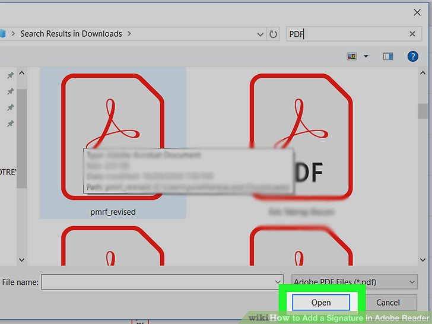Close the Open file dialog
This screenshot has height=324, width=432.
point(417,12)
